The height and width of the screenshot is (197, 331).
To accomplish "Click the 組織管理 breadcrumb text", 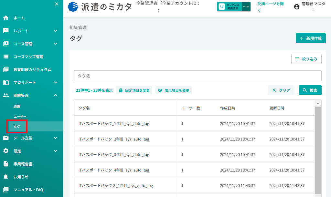I will [x=78, y=27].
